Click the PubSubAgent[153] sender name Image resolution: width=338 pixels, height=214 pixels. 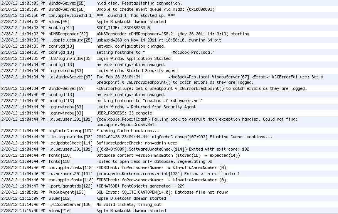67,192
